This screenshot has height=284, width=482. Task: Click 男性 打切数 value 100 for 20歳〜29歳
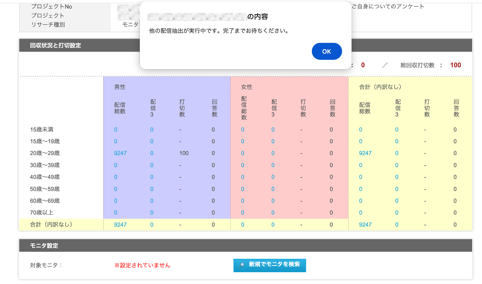pyautogui.click(x=184, y=153)
